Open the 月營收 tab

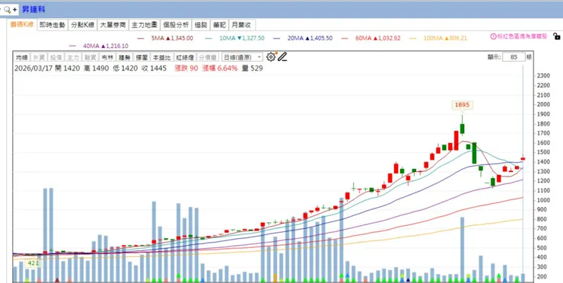(242, 25)
